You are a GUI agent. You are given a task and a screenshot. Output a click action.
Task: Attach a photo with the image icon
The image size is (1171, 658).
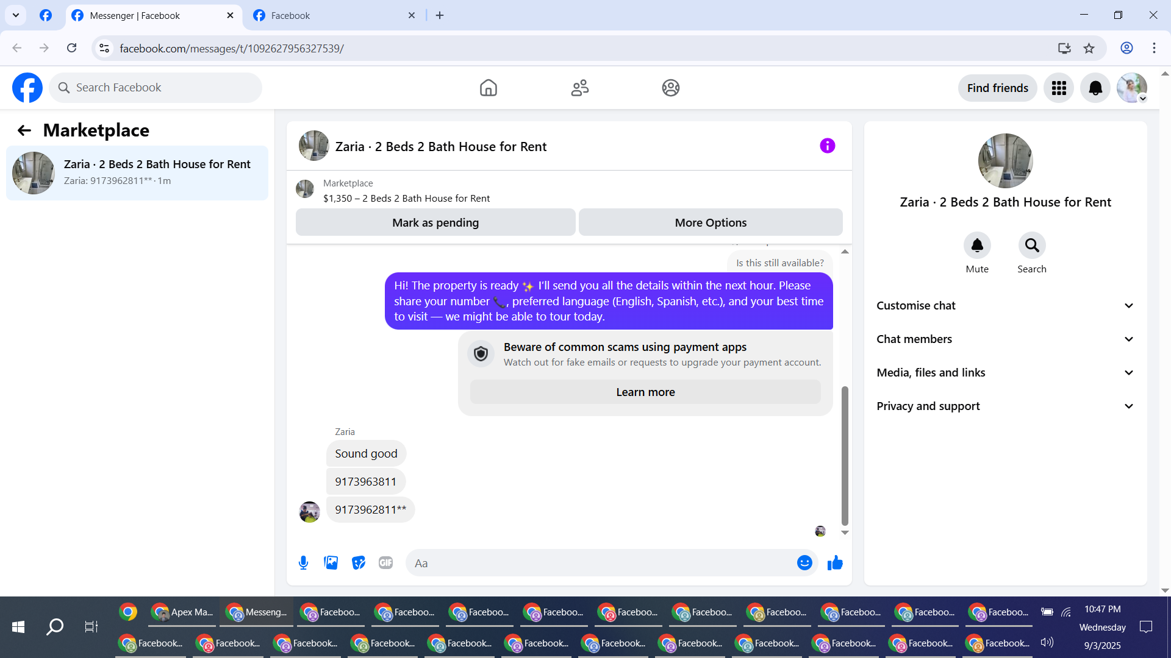point(331,563)
